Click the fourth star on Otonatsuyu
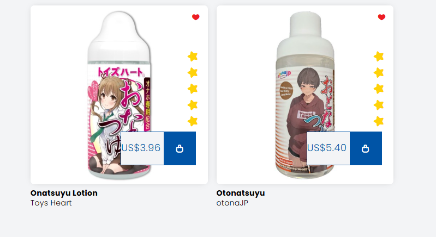436x237 pixels. [x=379, y=105]
